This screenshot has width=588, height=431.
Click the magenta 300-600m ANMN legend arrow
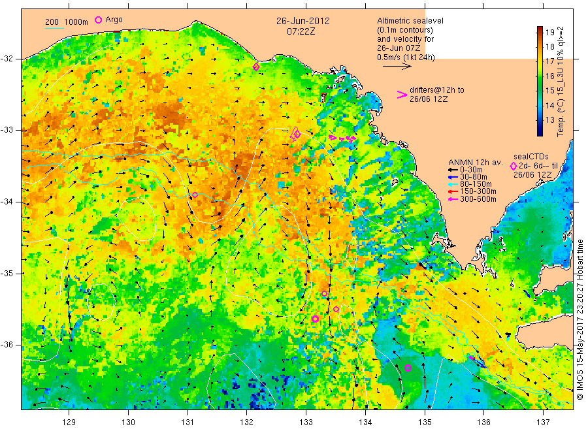[453, 199]
